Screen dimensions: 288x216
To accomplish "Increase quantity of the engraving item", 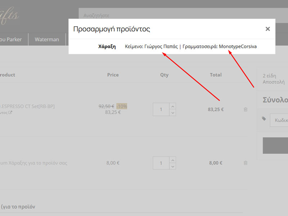I will click(x=173, y=160).
